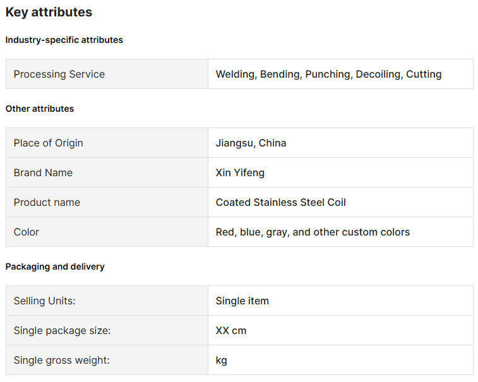Click the Packaging and delivery subheading
Viewport: 478px width, 382px height.
[55, 266]
